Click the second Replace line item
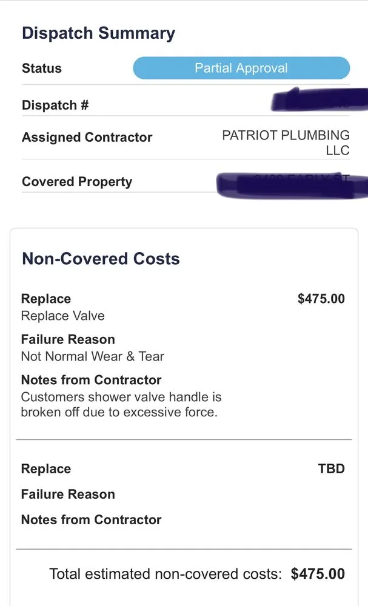The width and height of the screenshot is (368, 606). (45, 468)
